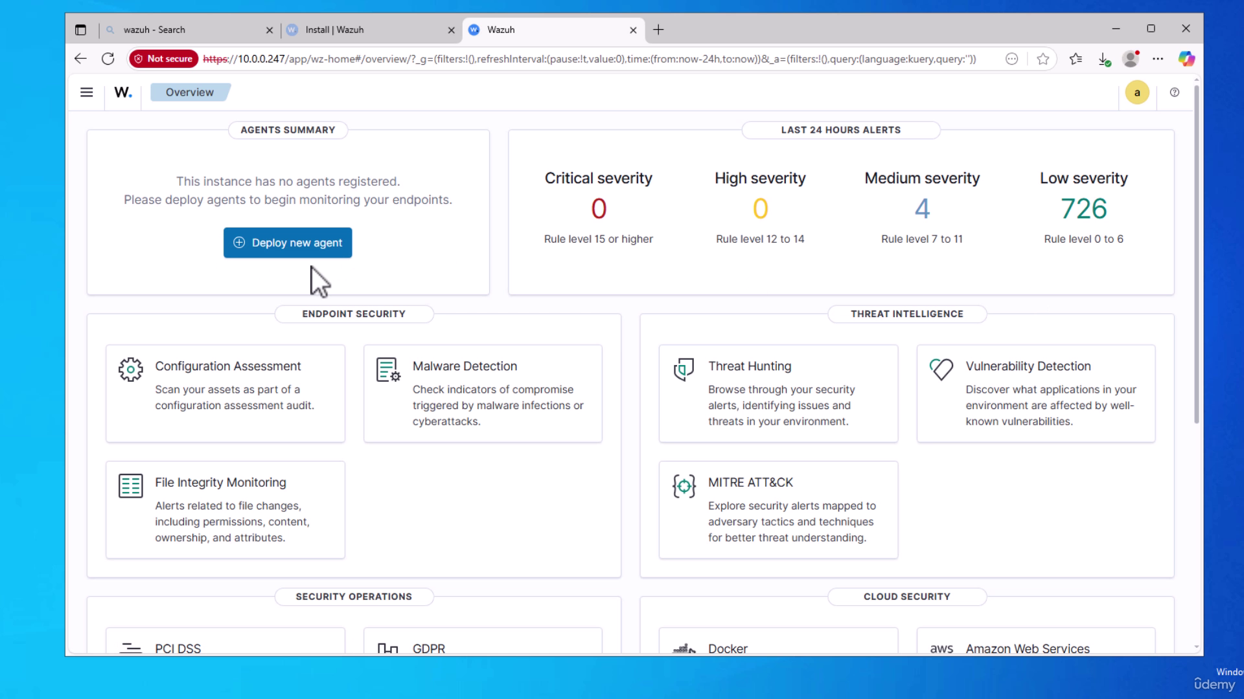The image size is (1244, 699).
Task: Open the Low severity count 726
Action: tap(1084, 208)
